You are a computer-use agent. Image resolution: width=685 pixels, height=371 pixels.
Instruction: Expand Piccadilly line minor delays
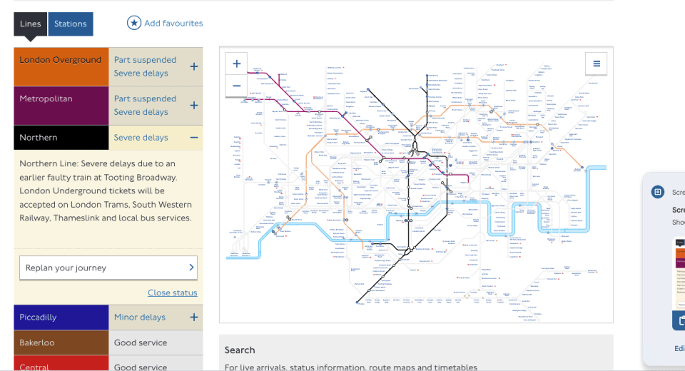[x=193, y=317]
